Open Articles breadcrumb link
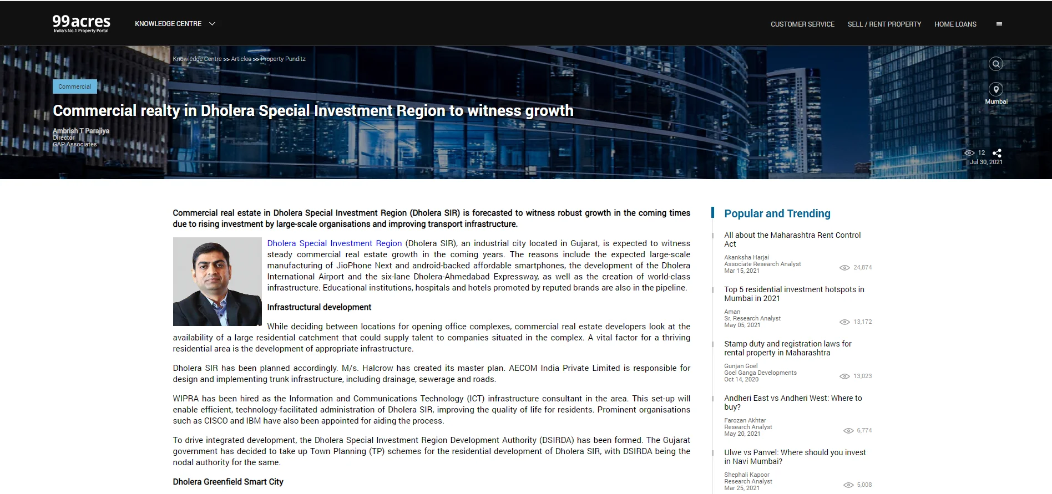The width and height of the screenshot is (1052, 494). coord(241,59)
